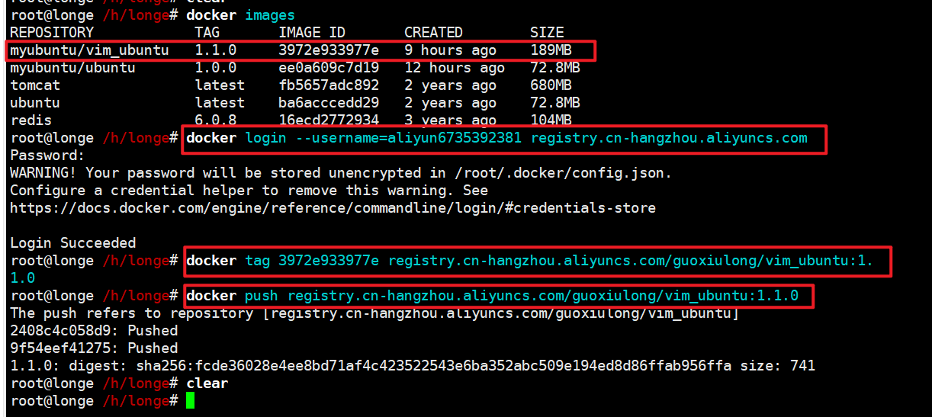This screenshot has height=417, width=932.
Task: Select the 680MB size of tomcat
Action: [551, 85]
